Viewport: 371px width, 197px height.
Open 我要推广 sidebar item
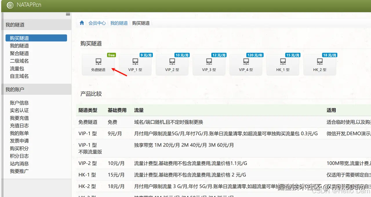(x=19, y=171)
